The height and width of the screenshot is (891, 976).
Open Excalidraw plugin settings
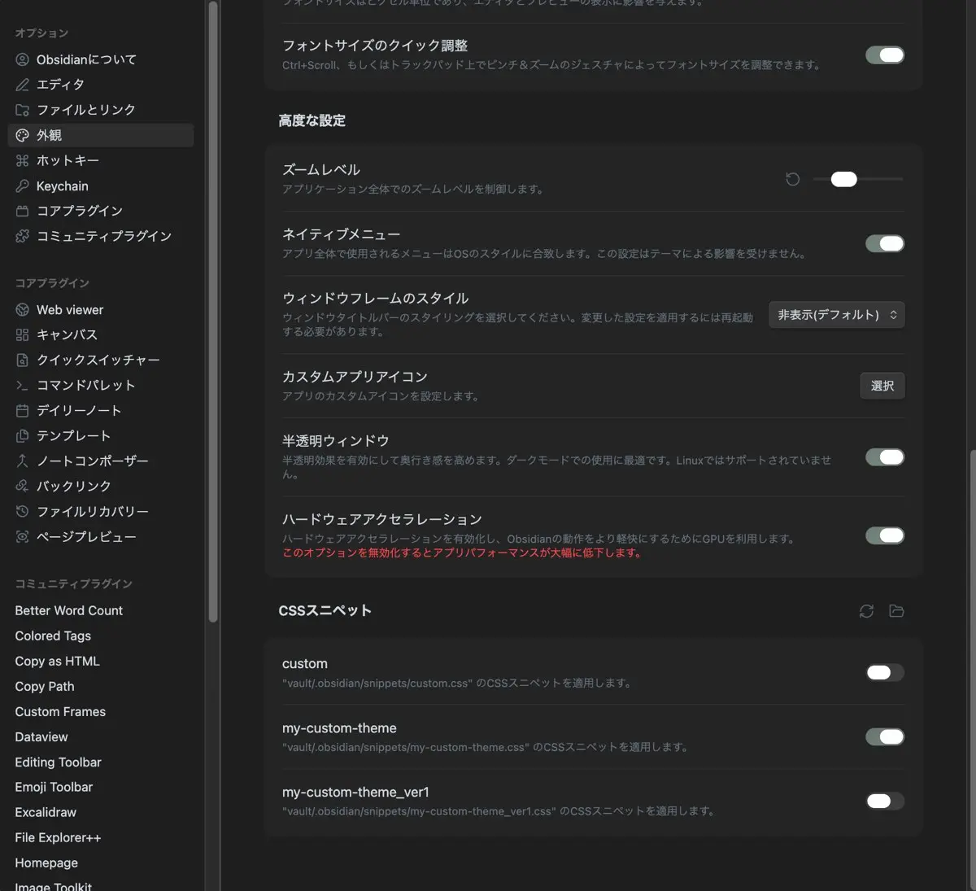(x=101, y=812)
